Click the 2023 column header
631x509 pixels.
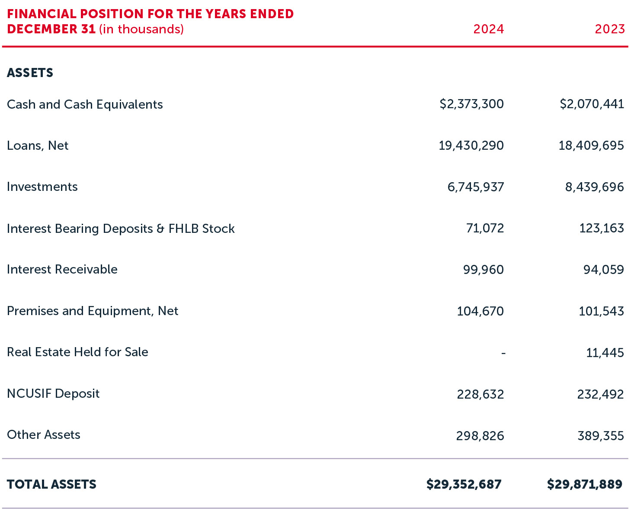pyautogui.click(x=609, y=29)
